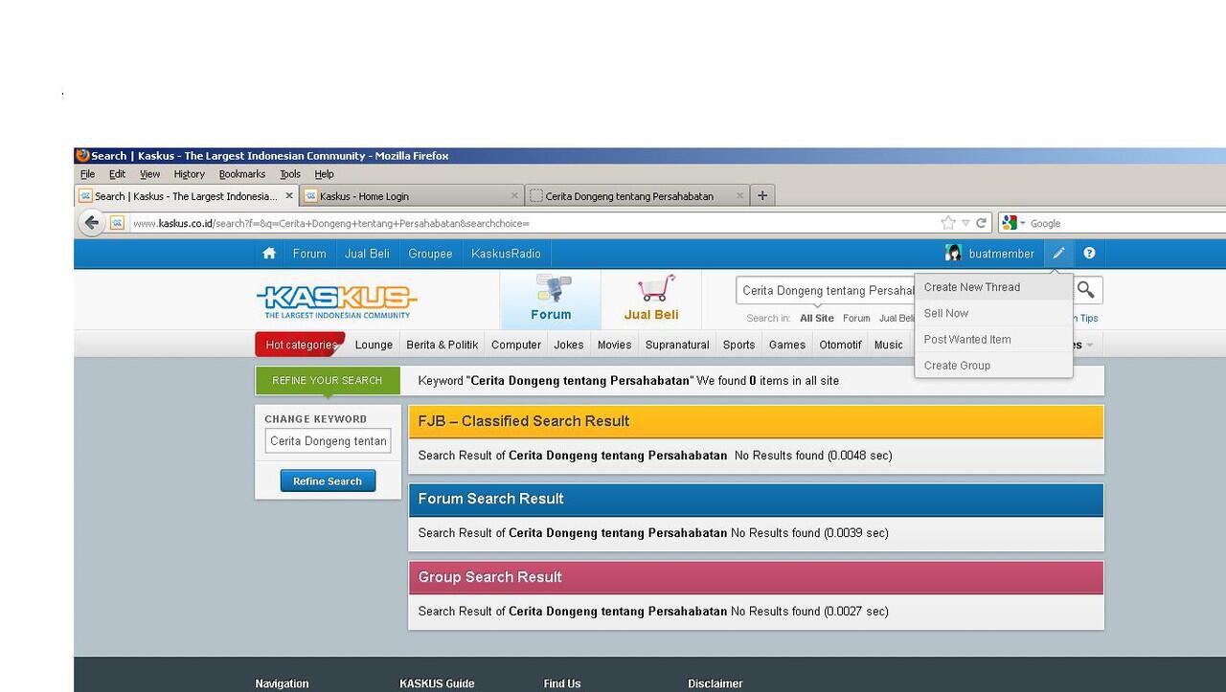
Task: Open Games category
Action: [787, 345]
